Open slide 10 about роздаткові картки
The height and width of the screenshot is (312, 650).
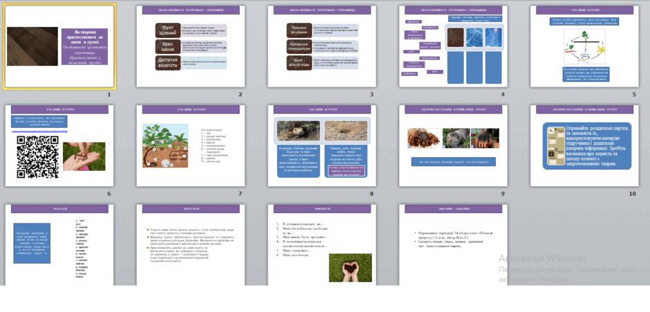click(x=584, y=145)
